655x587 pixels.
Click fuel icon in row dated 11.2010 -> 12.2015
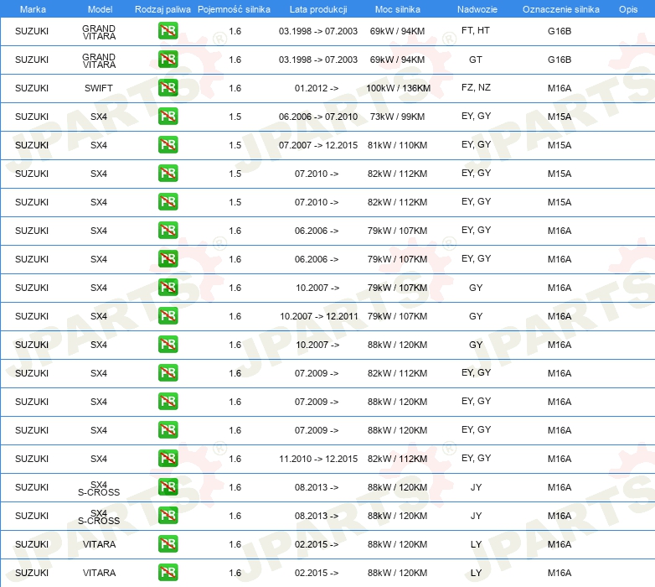click(168, 458)
